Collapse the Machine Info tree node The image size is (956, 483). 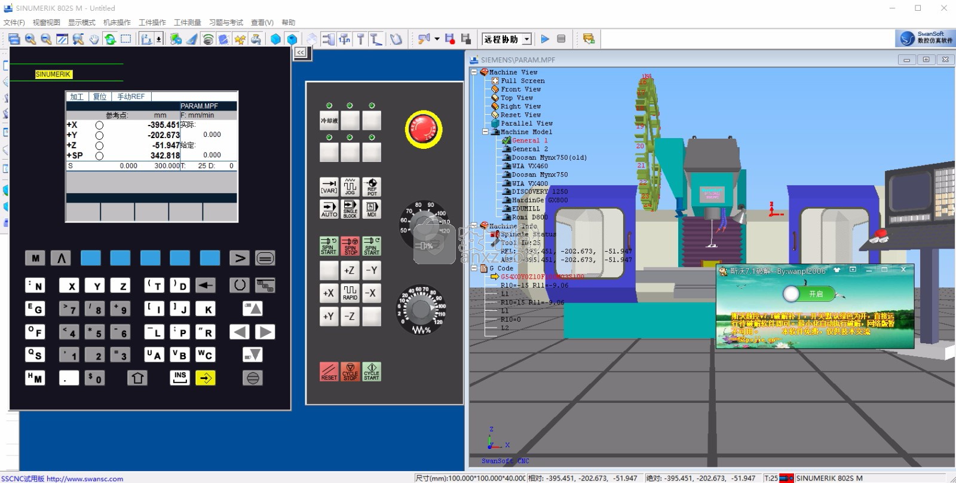(x=474, y=226)
